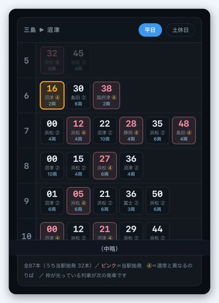Open the pink 7:28 静岡 train card
Viewport: 219px width, 303px height.
[x=131, y=130]
